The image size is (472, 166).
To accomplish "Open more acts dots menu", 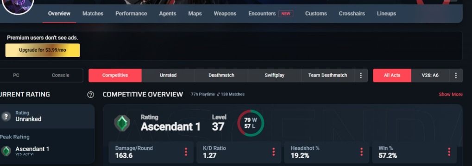I will click(456, 75).
